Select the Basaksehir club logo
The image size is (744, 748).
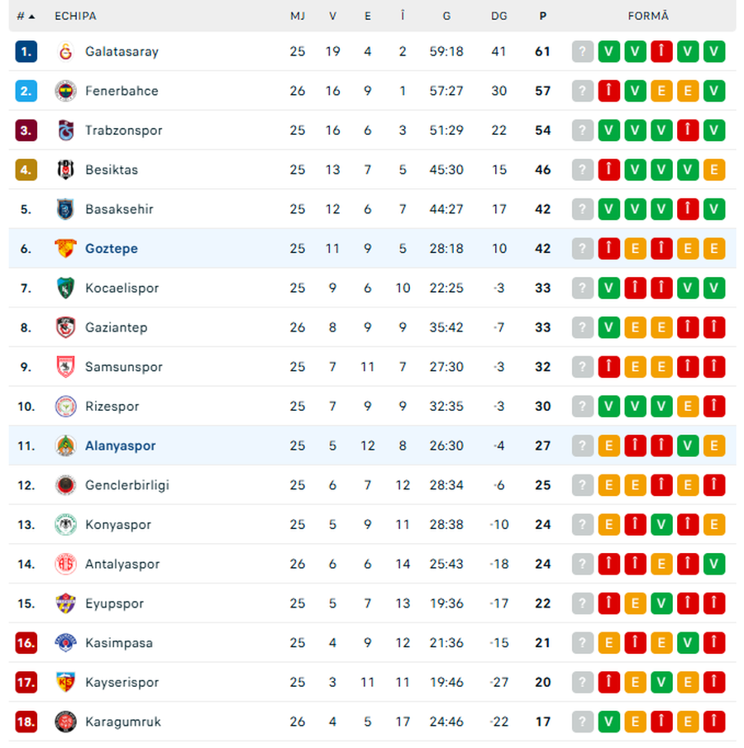tap(66, 209)
